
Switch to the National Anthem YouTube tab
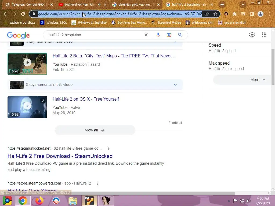pyautogui.click(x=80, y=5)
